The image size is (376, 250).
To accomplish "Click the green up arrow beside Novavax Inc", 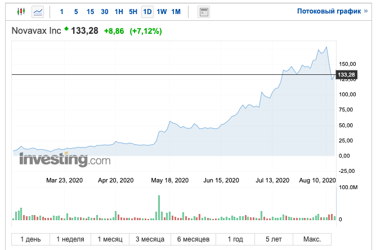I will (66, 29).
